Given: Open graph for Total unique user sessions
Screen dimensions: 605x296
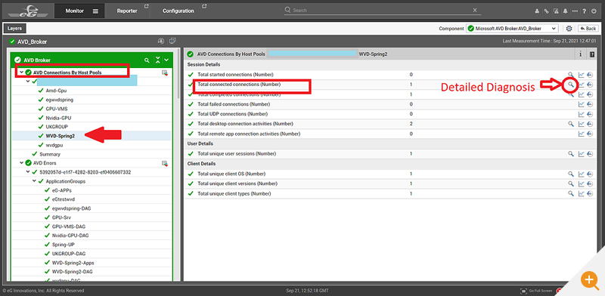Looking at the screenshot, I should click(581, 154).
